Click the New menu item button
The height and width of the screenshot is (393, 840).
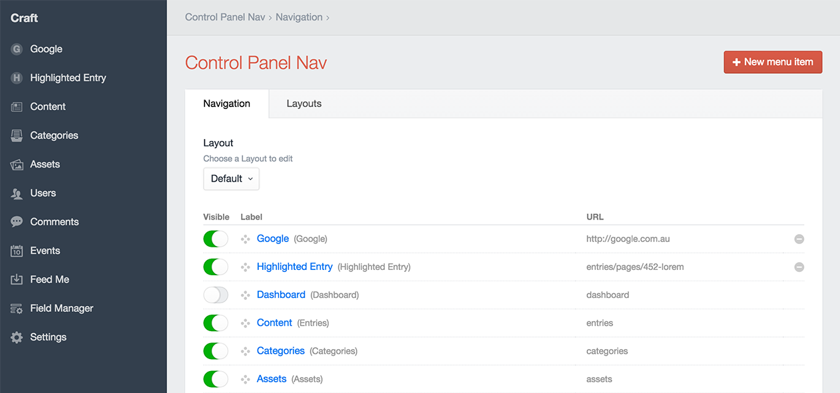[773, 63]
